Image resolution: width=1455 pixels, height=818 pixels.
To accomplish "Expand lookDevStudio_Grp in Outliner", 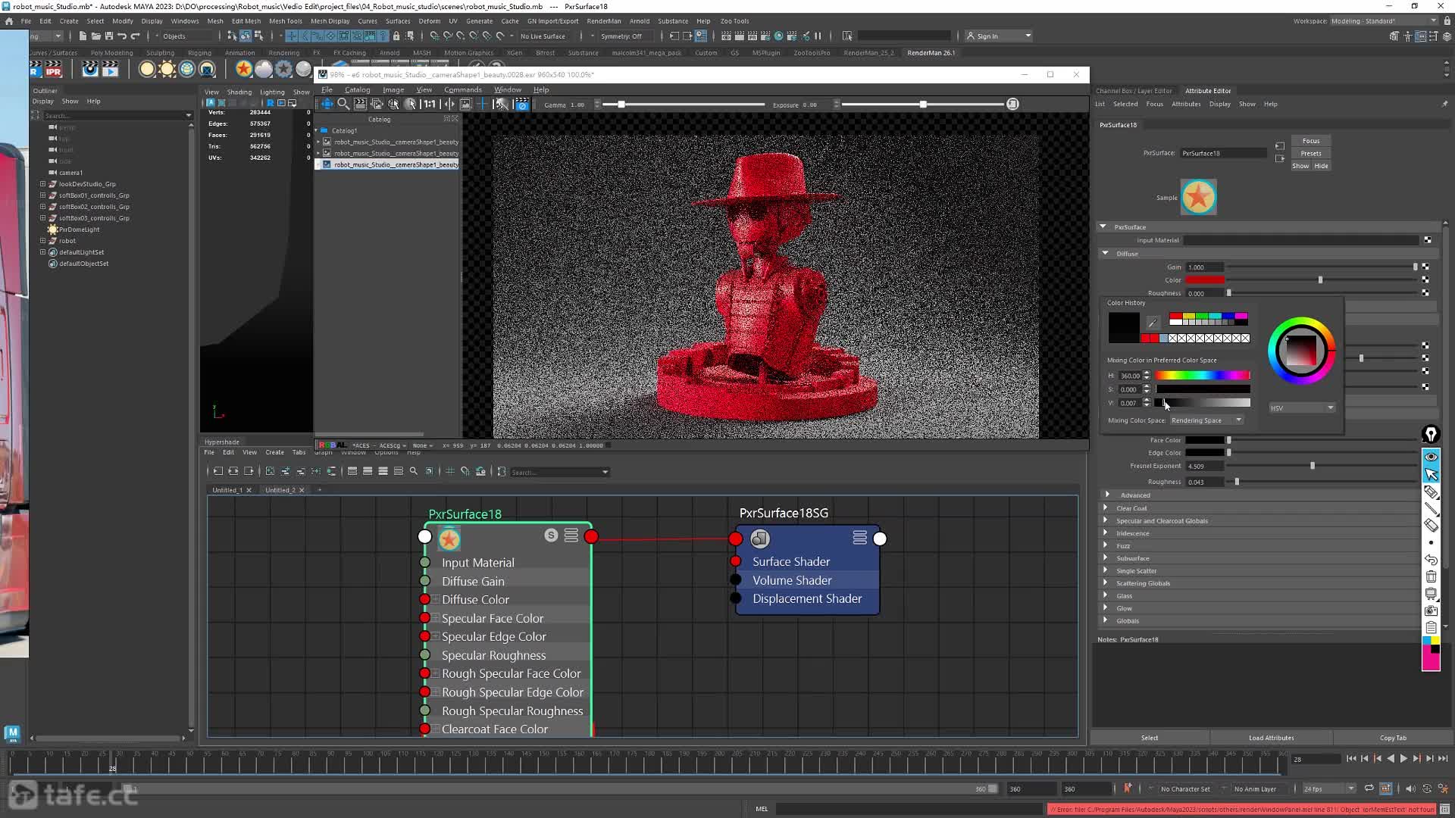I will [x=43, y=183].
